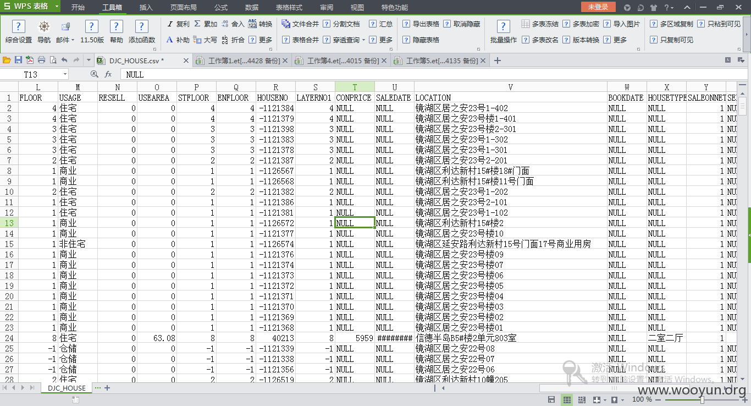The height and width of the screenshot is (406, 751).
Task: Switch to the 页面布局 ribbon tab
Action: [184, 8]
